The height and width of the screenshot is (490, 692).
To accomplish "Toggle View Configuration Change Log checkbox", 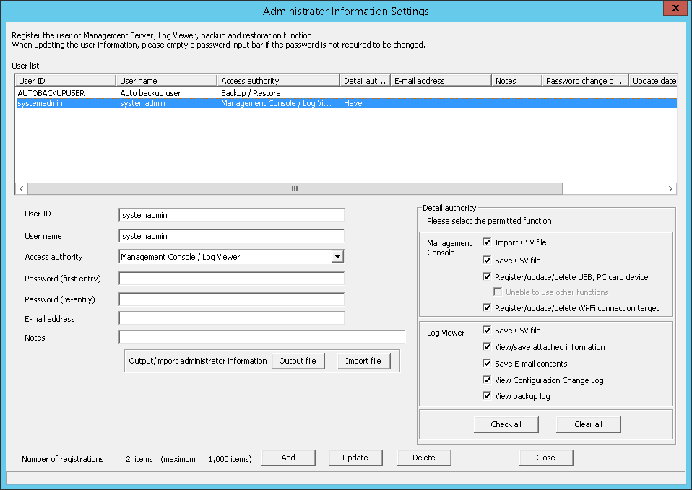I will coord(488,380).
